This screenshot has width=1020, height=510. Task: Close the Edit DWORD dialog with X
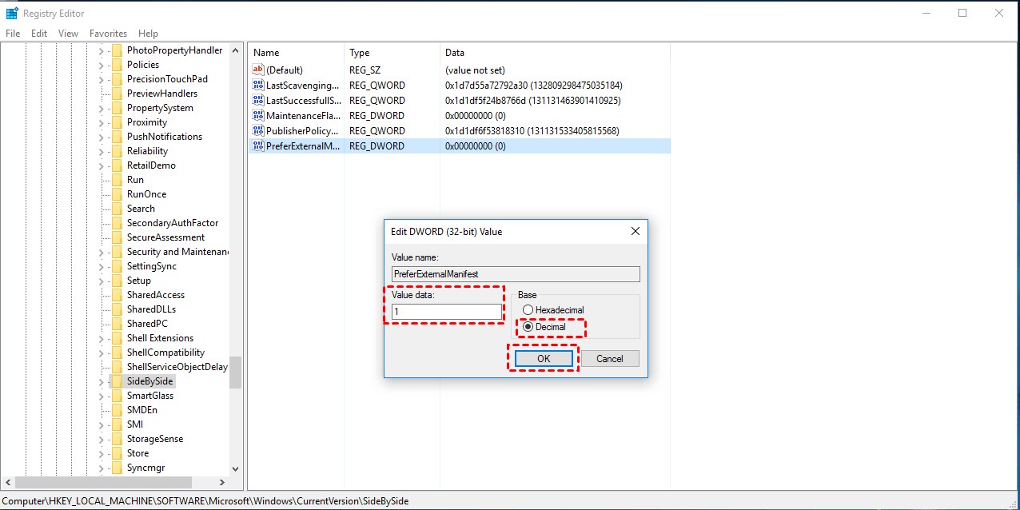click(636, 232)
